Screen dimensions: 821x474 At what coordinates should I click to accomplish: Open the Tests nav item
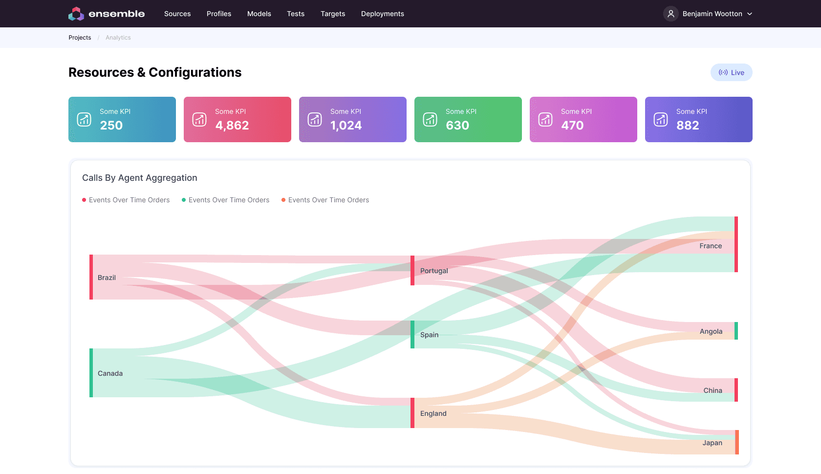[x=296, y=14]
